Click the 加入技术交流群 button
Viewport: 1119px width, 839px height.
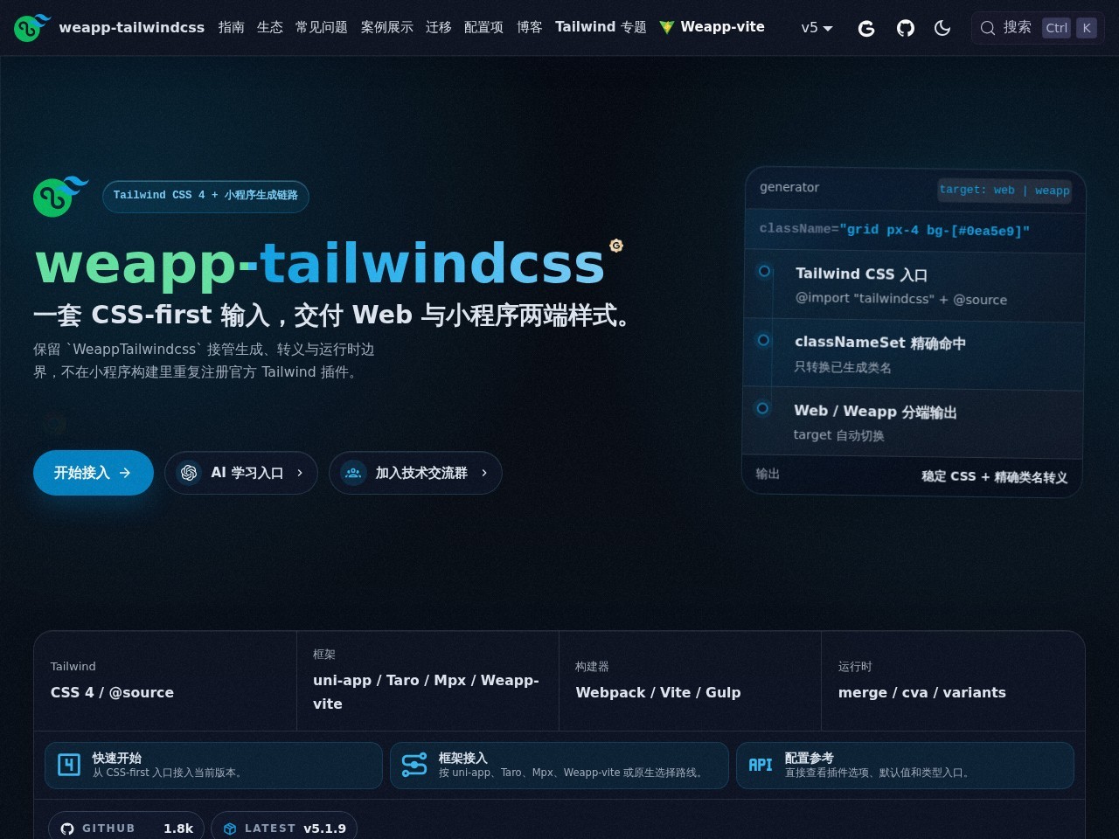(x=415, y=473)
